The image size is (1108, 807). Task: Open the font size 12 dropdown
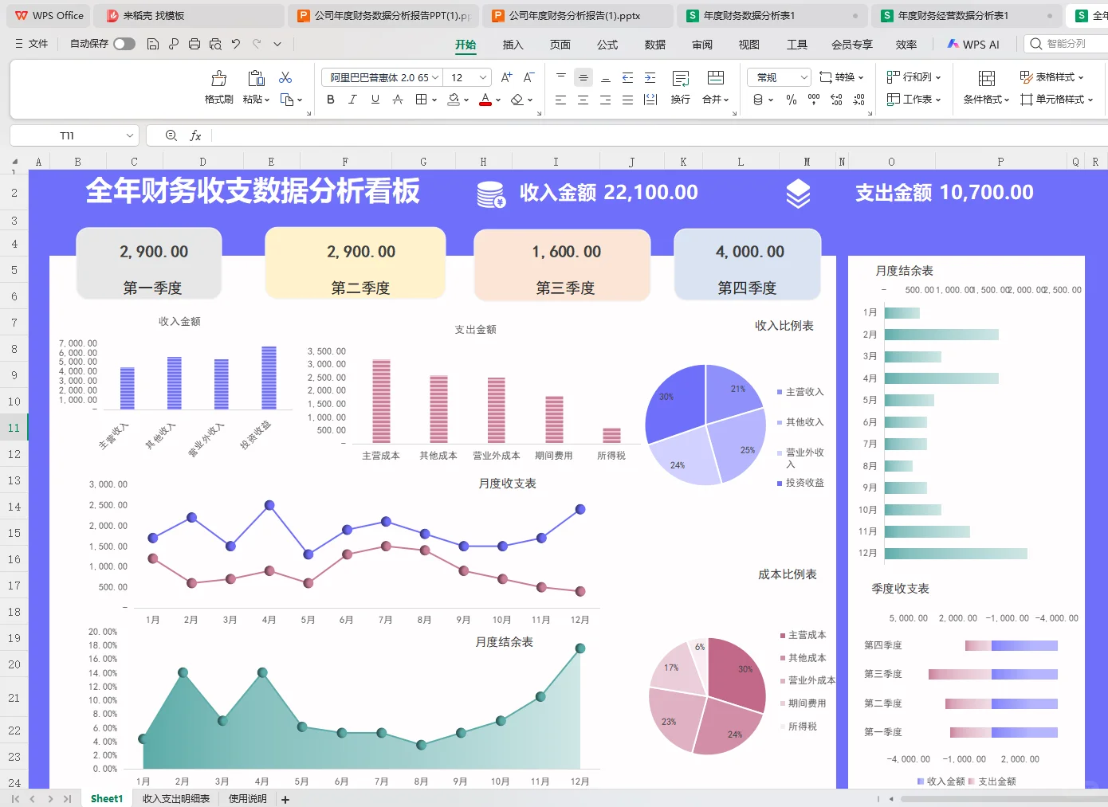pyautogui.click(x=483, y=77)
